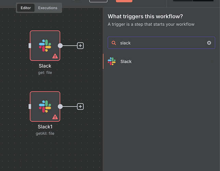
Task: Click the output connector of Slack node
Action: point(60,46)
